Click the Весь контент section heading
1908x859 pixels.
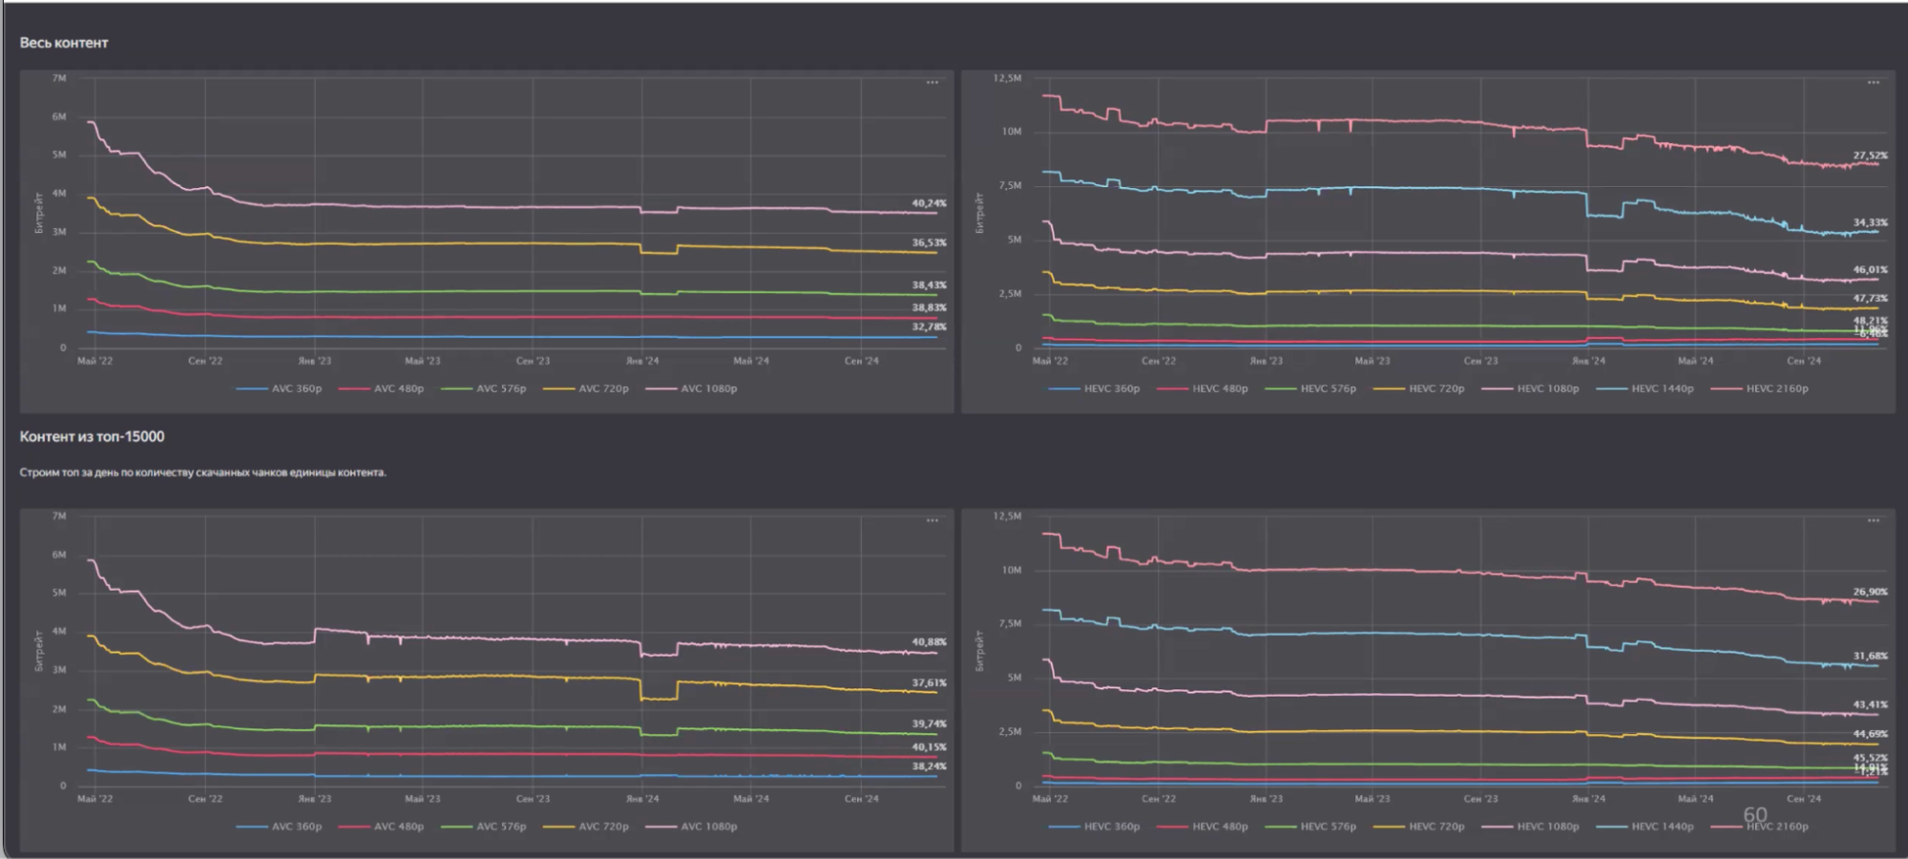pos(64,43)
